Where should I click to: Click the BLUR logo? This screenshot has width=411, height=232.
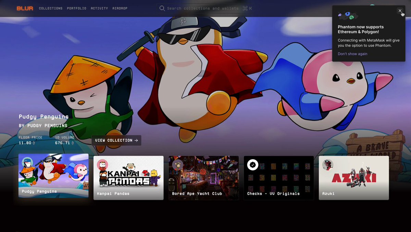tap(25, 8)
